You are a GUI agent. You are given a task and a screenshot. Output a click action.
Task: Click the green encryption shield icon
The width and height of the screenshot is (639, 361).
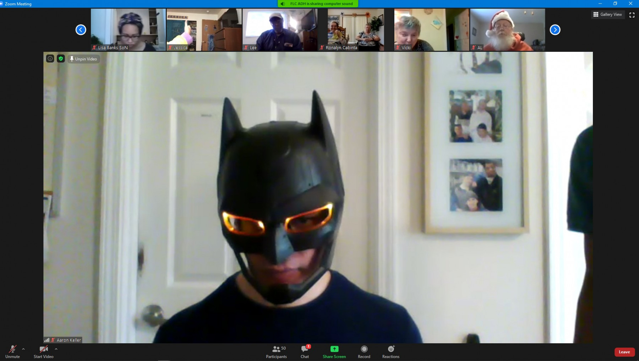coord(61,59)
